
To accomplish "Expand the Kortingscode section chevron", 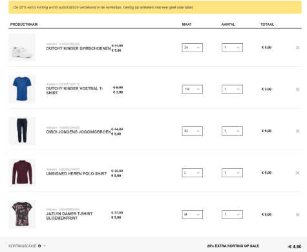I will pyautogui.click(x=45, y=246).
